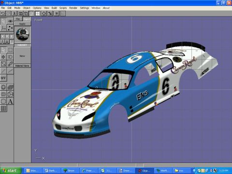The width and height of the screenshot is (232, 174).
Task: Click the Cut scissors icon
Action: coord(14,14)
